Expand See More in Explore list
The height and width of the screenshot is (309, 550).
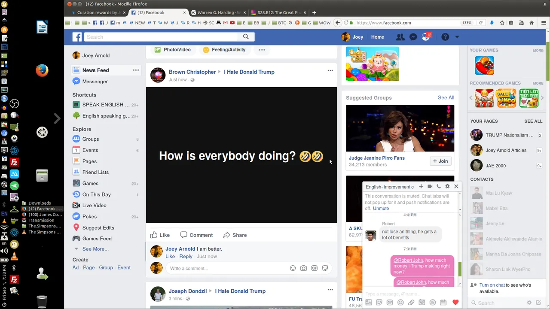click(95, 249)
